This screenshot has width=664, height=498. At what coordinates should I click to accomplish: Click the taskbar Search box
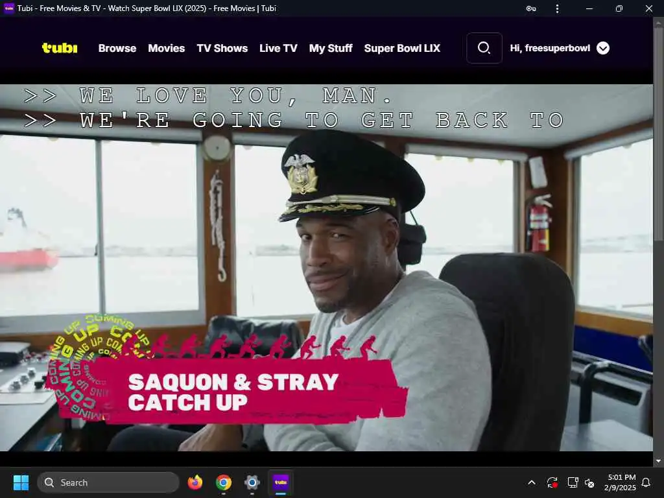(x=108, y=482)
